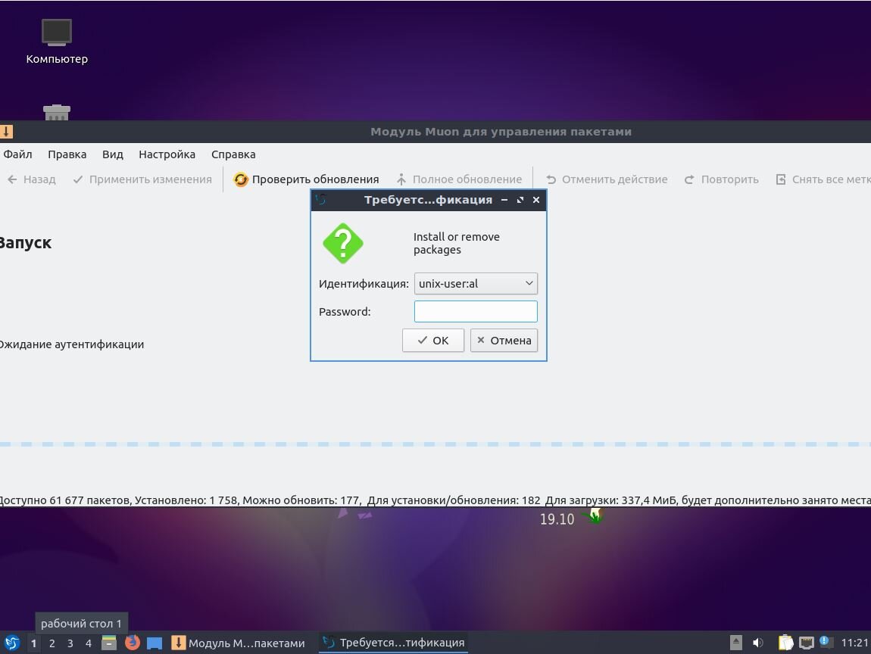Click Check for updates toolbar icon
Viewport: 871px width, 654px height.
coord(241,179)
